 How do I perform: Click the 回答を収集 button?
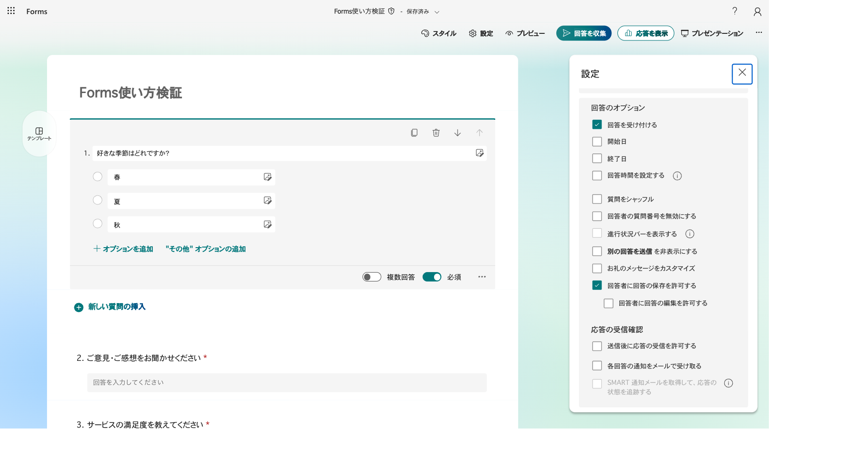click(584, 33)
